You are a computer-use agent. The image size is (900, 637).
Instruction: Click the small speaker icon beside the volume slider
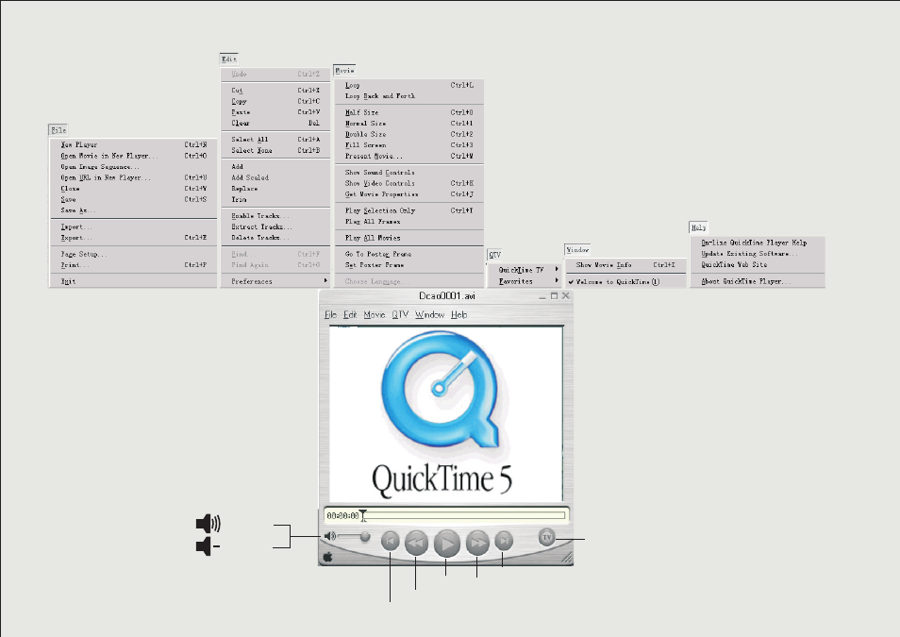[x=330, y=536]
